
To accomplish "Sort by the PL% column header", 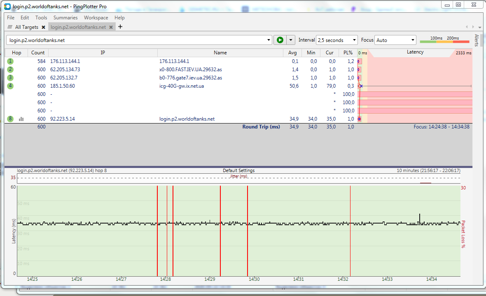I will point(348,53).
